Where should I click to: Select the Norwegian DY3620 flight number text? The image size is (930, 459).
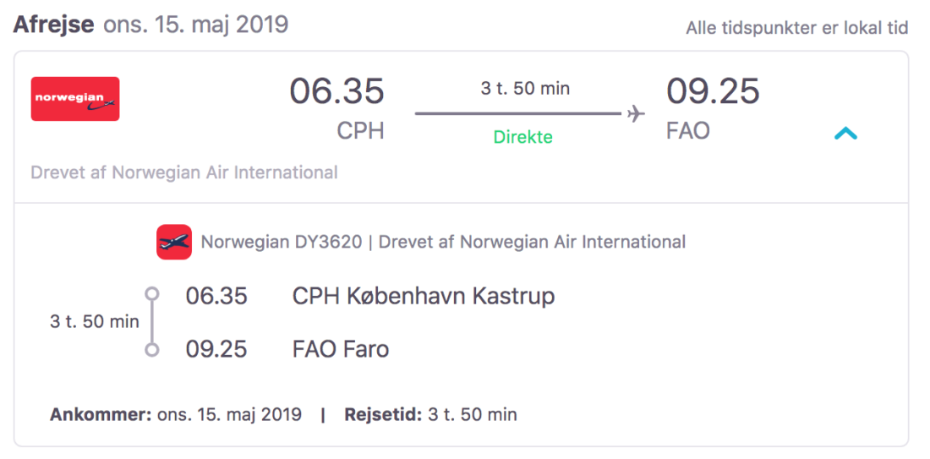click(x=281, y=242)
